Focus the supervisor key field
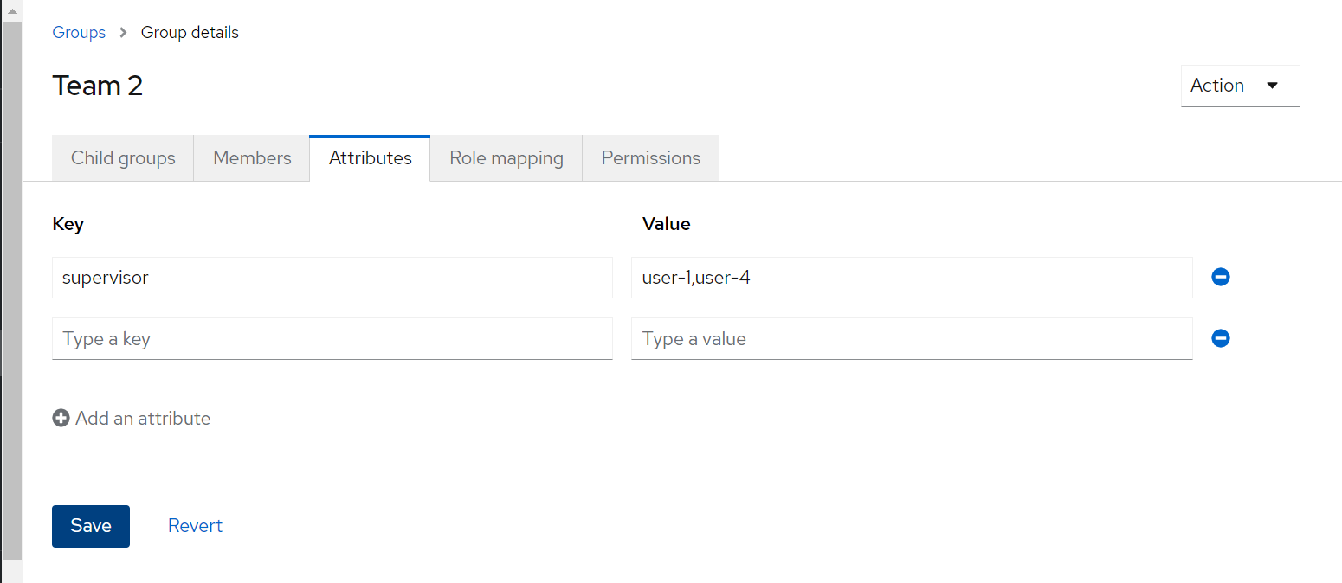This screenshot has height=583, width=1342. click(x=332, y=278)
